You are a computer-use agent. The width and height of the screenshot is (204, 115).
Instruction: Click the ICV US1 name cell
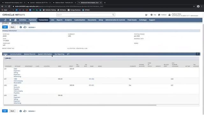point(91,85)
